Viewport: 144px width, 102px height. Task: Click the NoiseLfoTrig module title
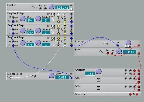tap(15, 74)
